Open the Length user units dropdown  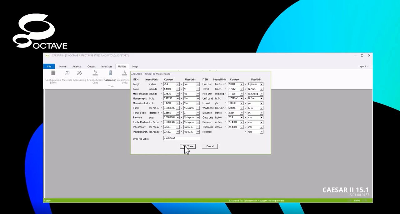pos(198,84)
